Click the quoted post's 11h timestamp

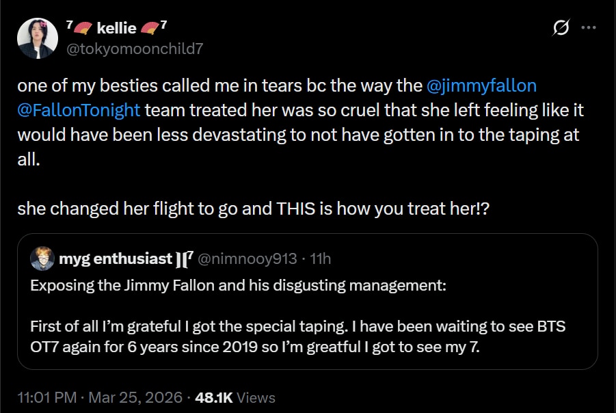click(320, 258)
